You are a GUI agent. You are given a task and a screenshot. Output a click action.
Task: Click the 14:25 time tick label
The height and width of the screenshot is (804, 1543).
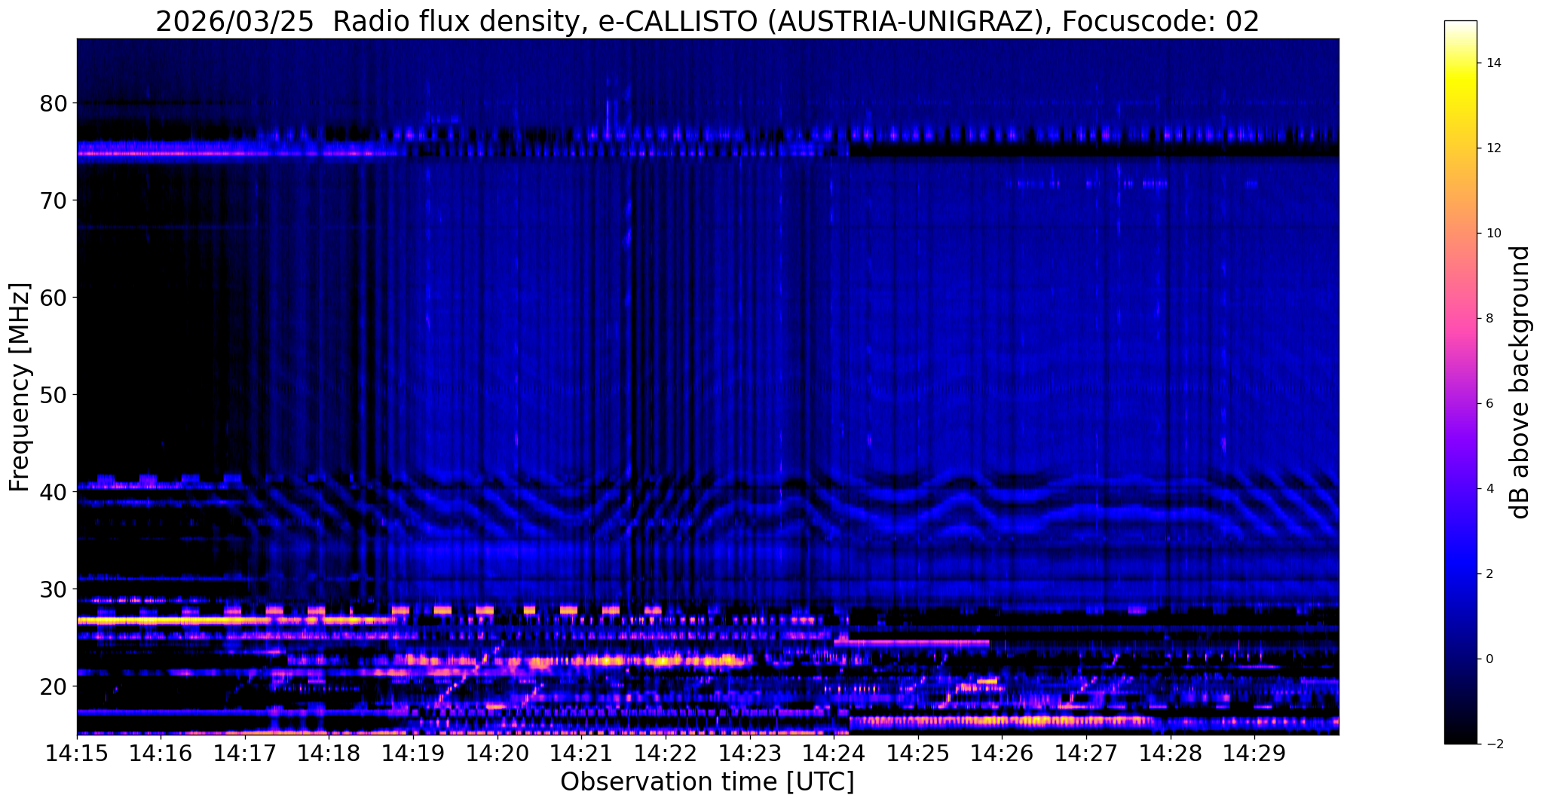point(917,753)
